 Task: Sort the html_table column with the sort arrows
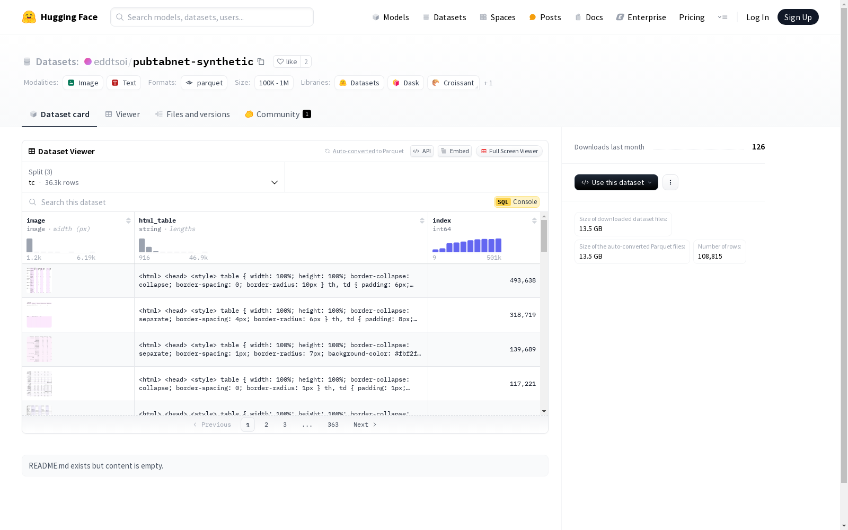[422, 220]
